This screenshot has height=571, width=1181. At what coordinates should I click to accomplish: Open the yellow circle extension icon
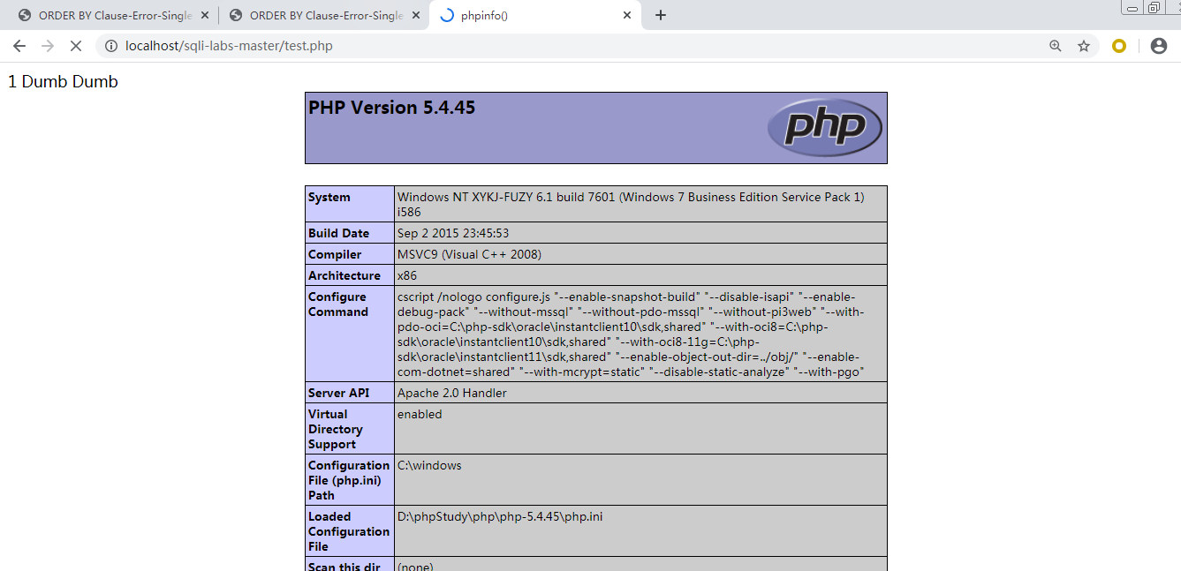pos(1119,46)
